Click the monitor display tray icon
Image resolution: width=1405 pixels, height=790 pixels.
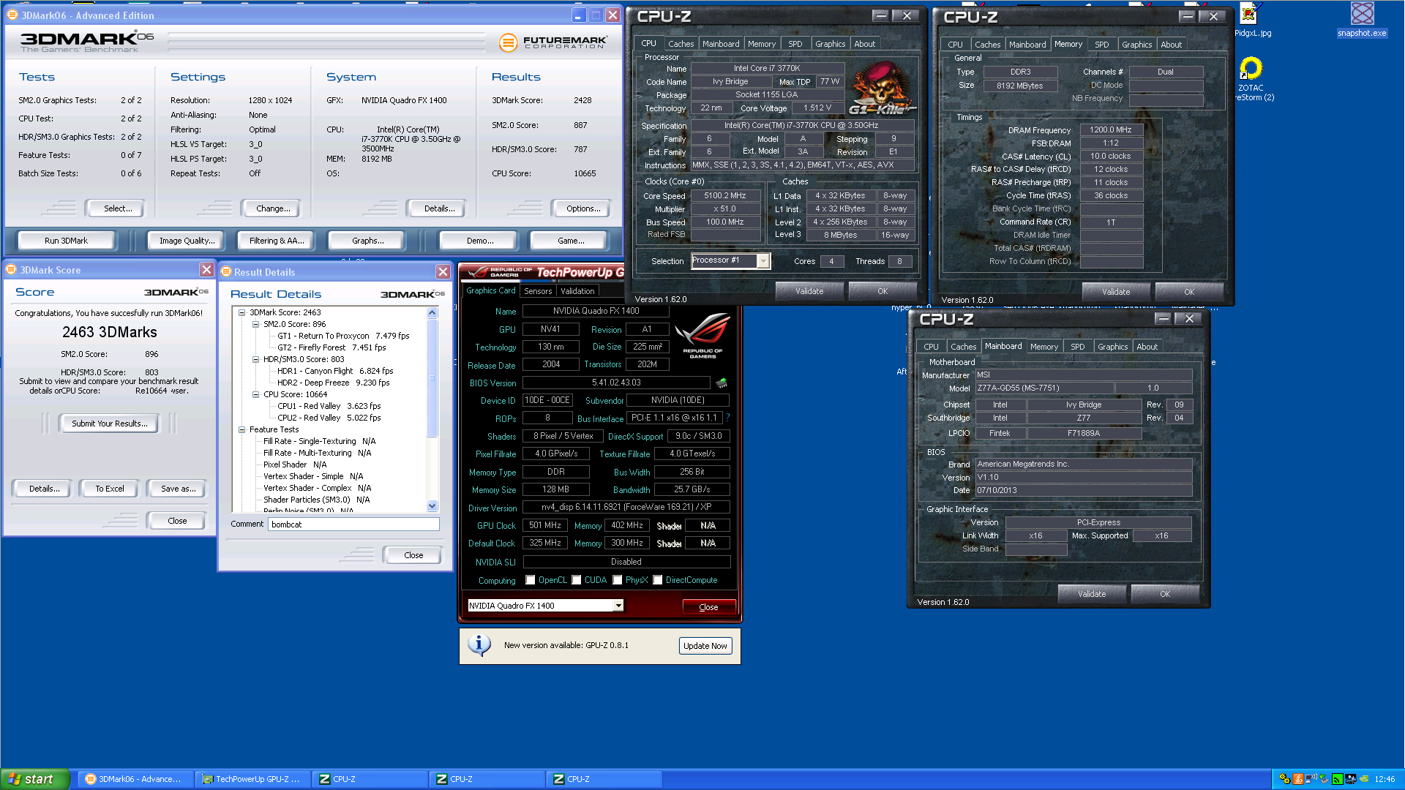[1350, 779]
